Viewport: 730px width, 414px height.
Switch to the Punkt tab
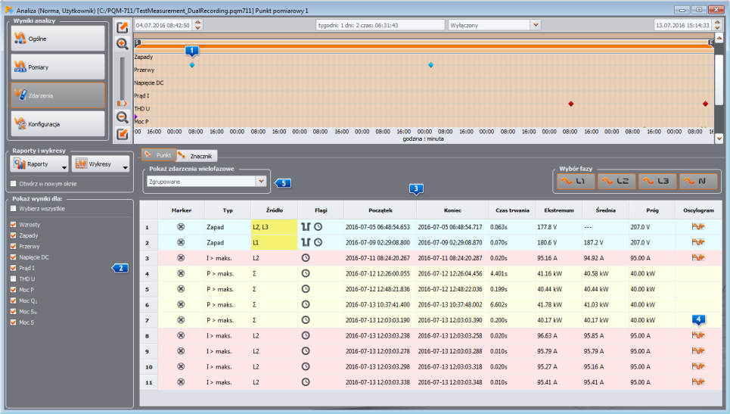coord(159,154)
